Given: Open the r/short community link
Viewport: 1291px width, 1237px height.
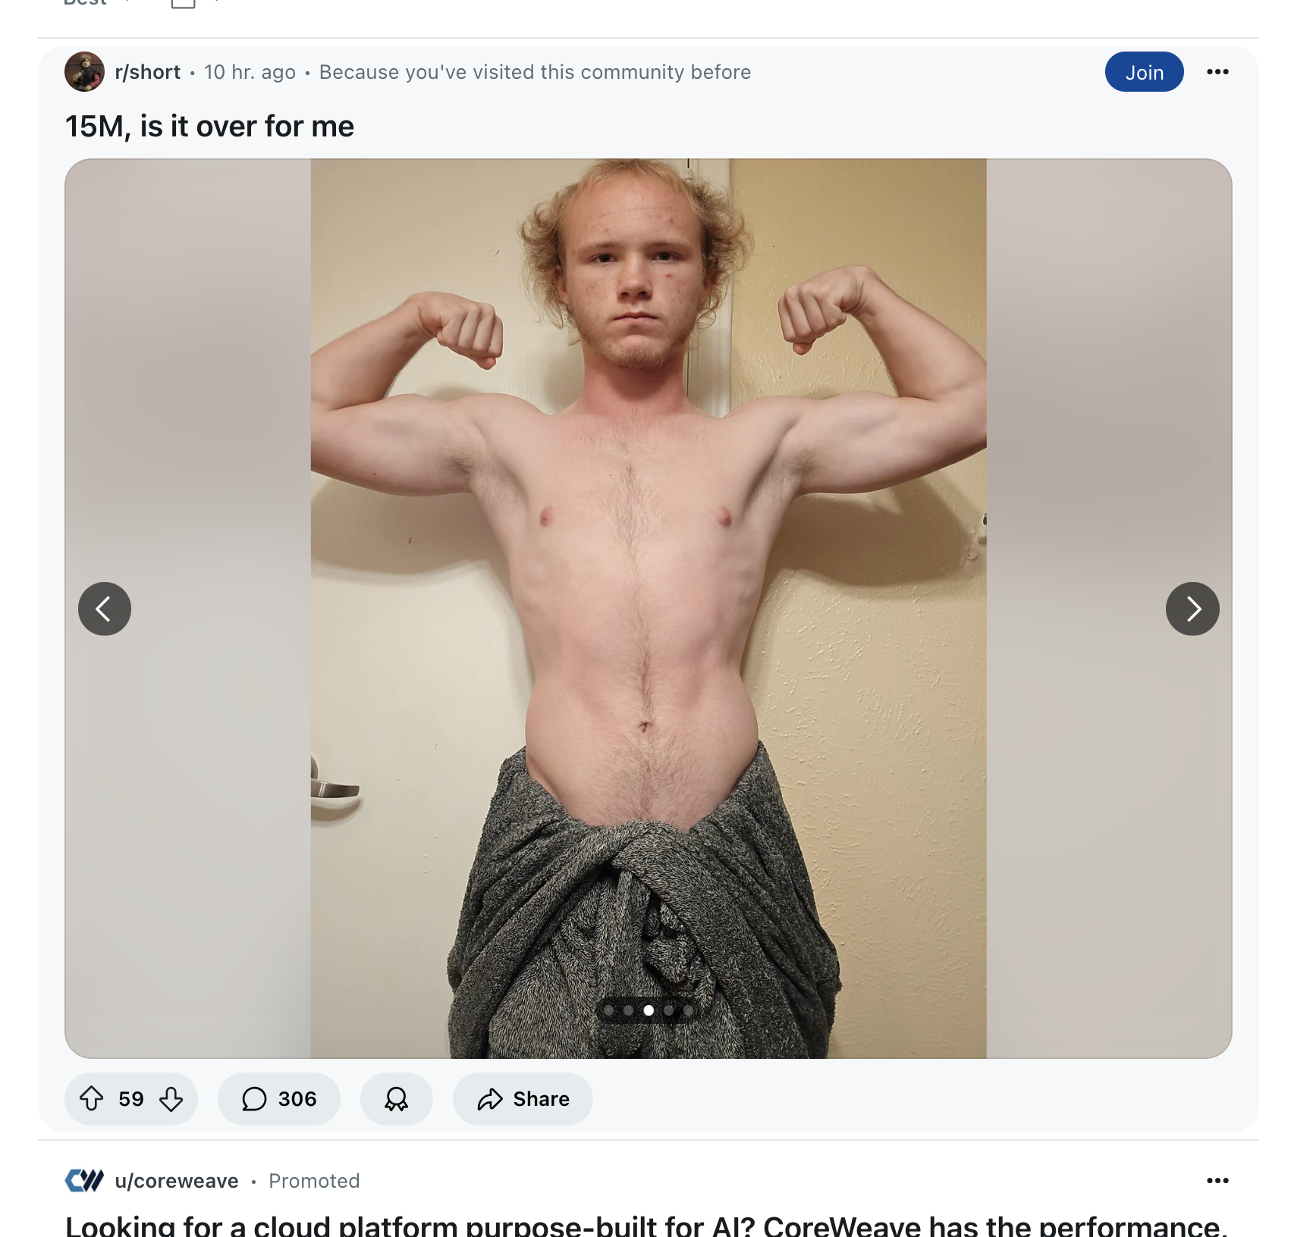Looking at the screenshot, I should click(x=148, y=72).
